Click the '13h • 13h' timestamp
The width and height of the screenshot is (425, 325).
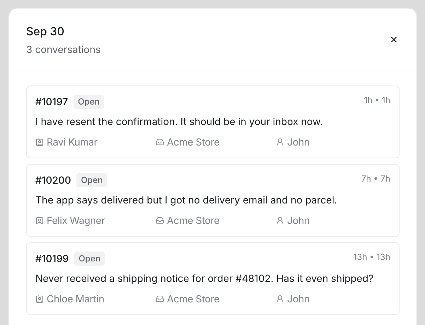click(x=372, y=257)
